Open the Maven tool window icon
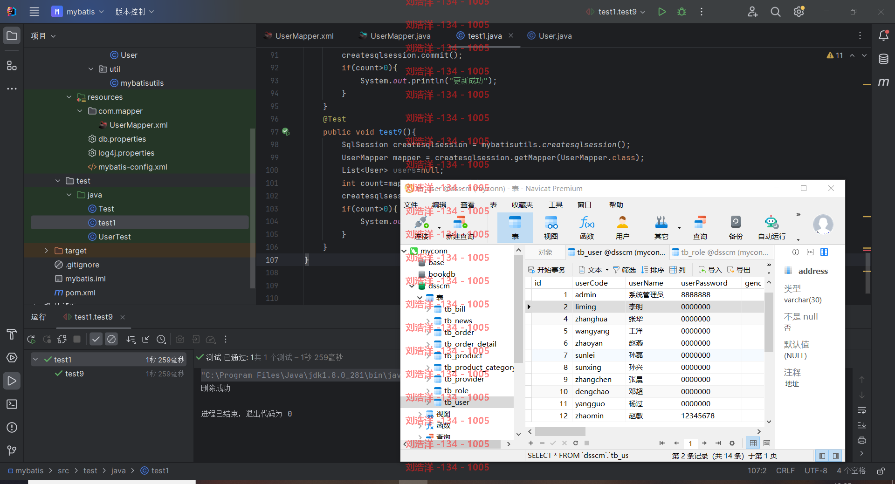 (x=883, y=82)
